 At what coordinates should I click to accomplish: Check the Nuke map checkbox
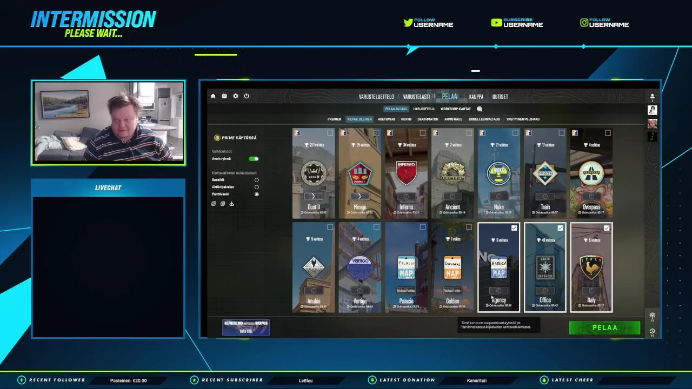click(x=515, y=133)
